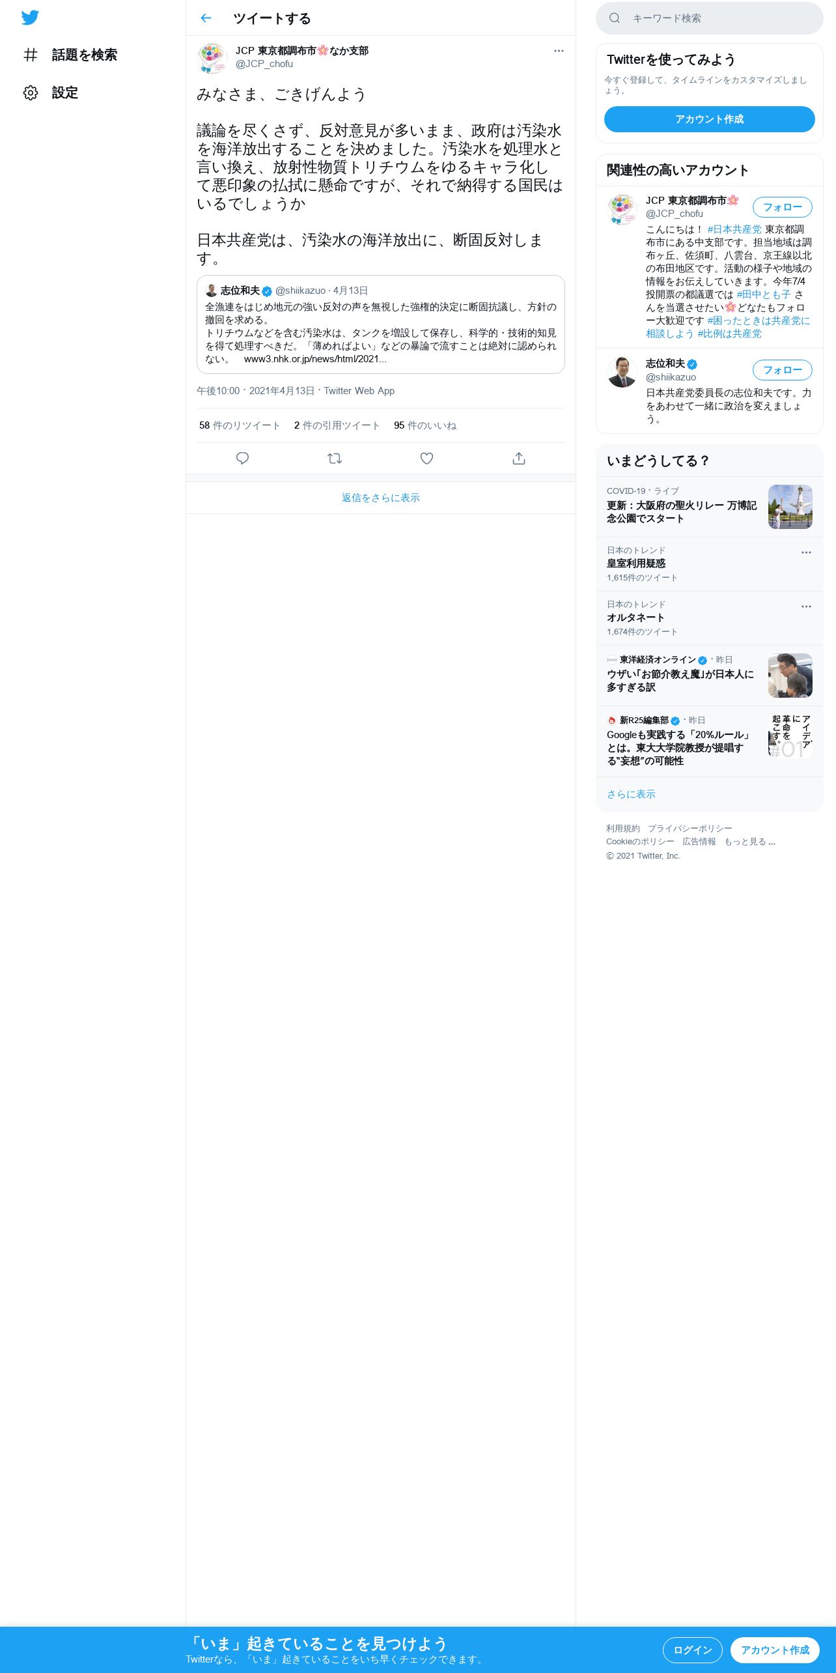This screenshot has height=1673, width=836.
Task: Click JCP_chofu avatar on the tweet
Action: coord(212,58)
